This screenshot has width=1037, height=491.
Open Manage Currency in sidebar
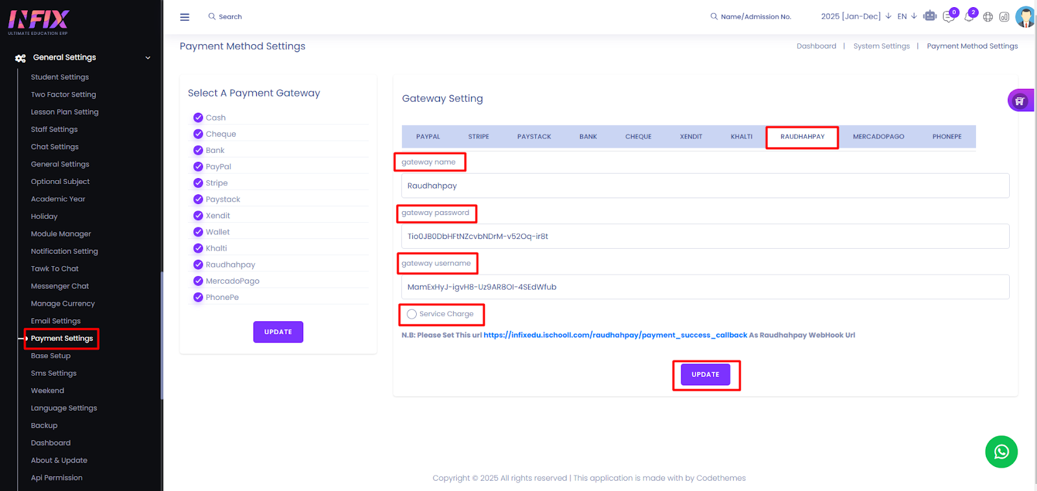coord(63,303)
